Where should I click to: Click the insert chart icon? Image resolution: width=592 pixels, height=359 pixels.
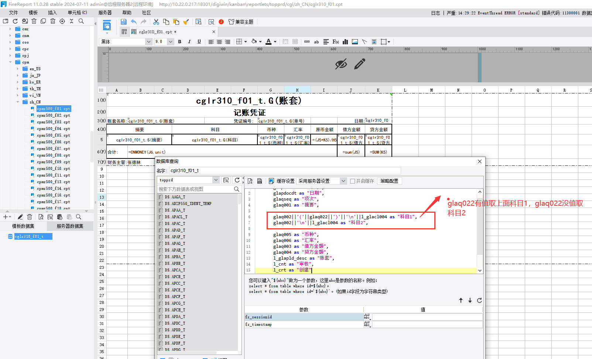(345, 42)
